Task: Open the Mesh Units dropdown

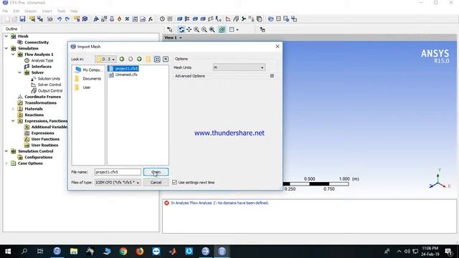Action: [x=239, y=67]
